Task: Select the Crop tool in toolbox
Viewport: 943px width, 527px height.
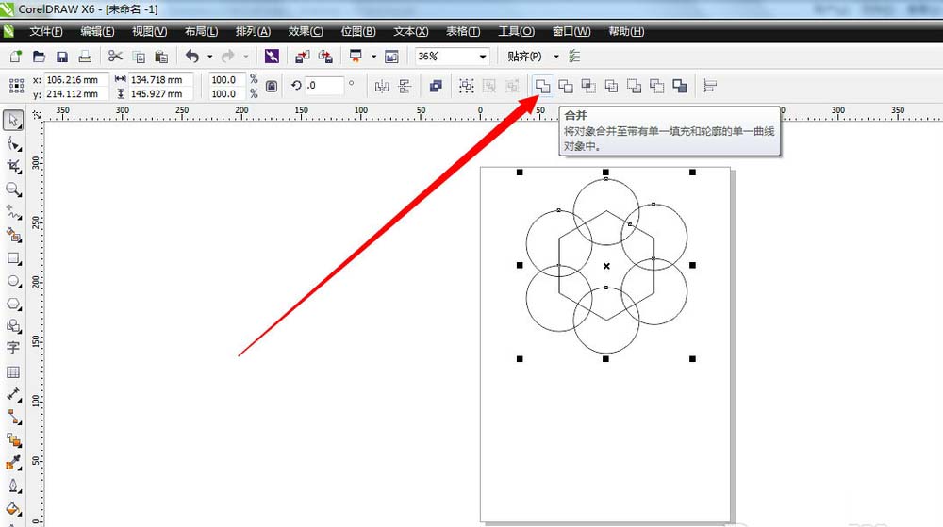Action: pos(13,167)
